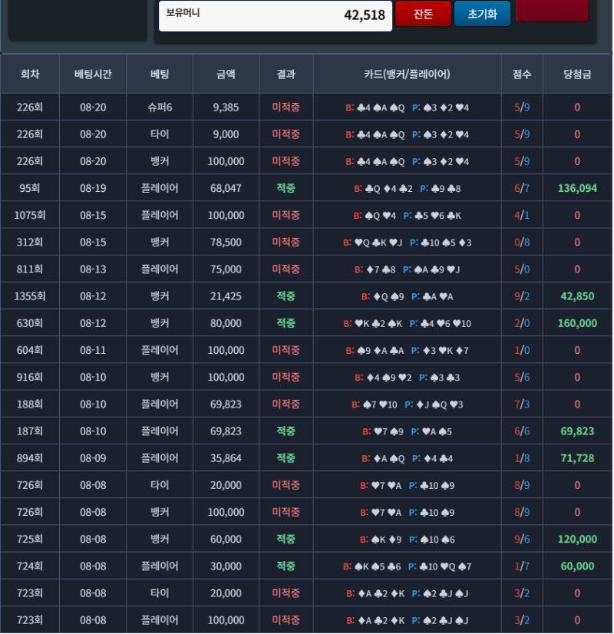Click the cards cell in the 1355회 row
Viewport: 614px width, 634px height.
pyautogui.click(x=407, y=296)
